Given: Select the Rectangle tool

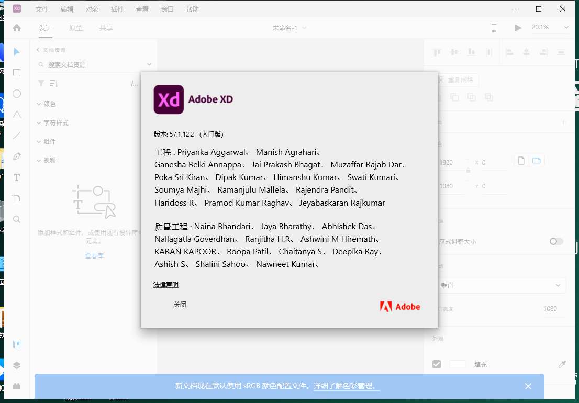Looking at the screenshot, I should pos(17,73).
